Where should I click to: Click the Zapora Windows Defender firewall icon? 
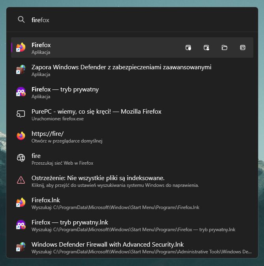[x=21, y=70]
